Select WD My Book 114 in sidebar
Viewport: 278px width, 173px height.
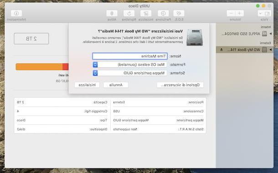[x=245, y=50]
